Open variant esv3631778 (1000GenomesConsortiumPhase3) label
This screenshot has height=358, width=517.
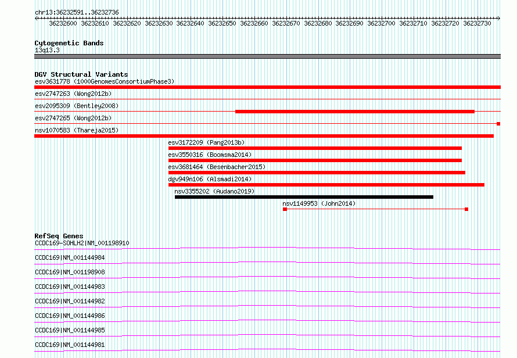(105, 81)
